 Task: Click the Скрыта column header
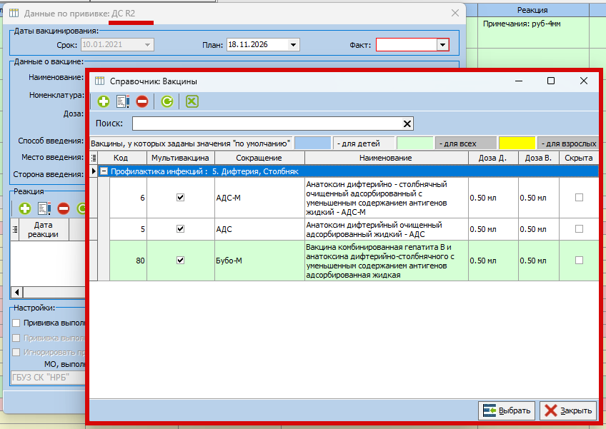579,158
